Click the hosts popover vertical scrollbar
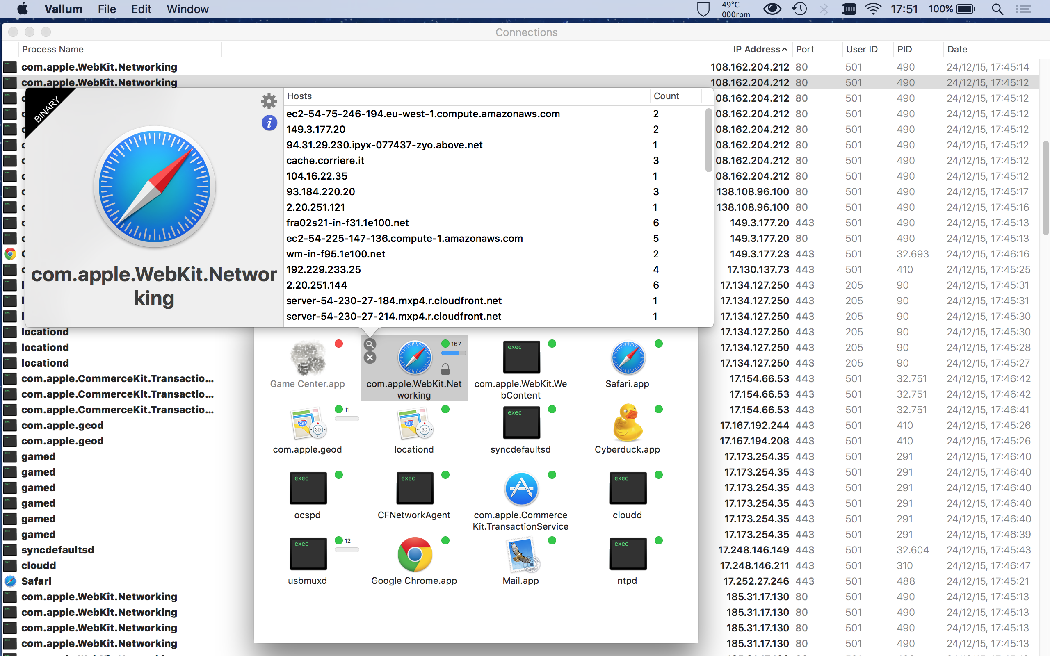The height and width of the screenshot is (656, 1050). coord(708,140)
